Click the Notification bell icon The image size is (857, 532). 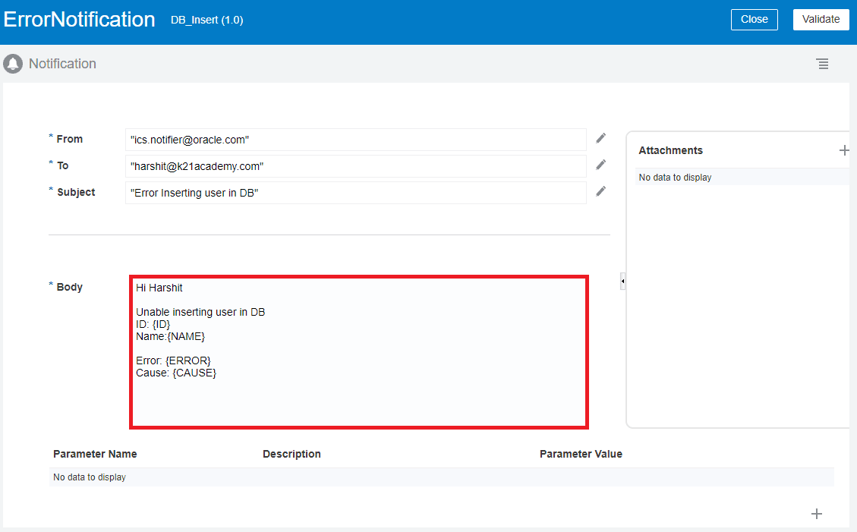coord(12,64)
